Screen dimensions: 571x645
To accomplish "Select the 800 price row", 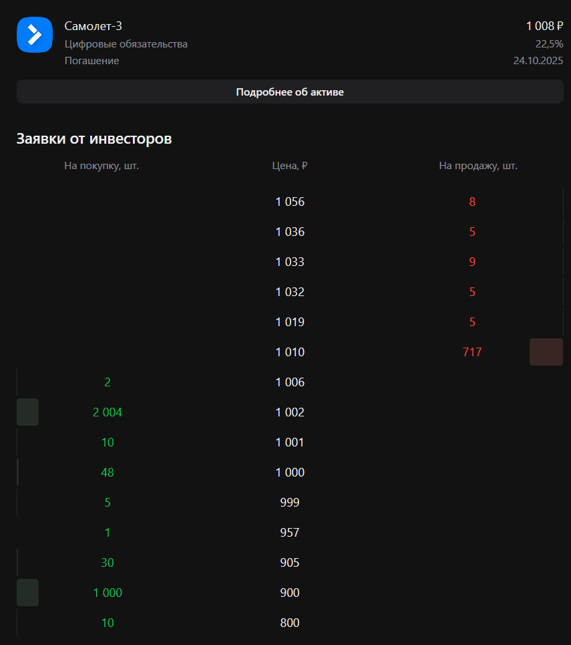I will (x=290, y=623).
